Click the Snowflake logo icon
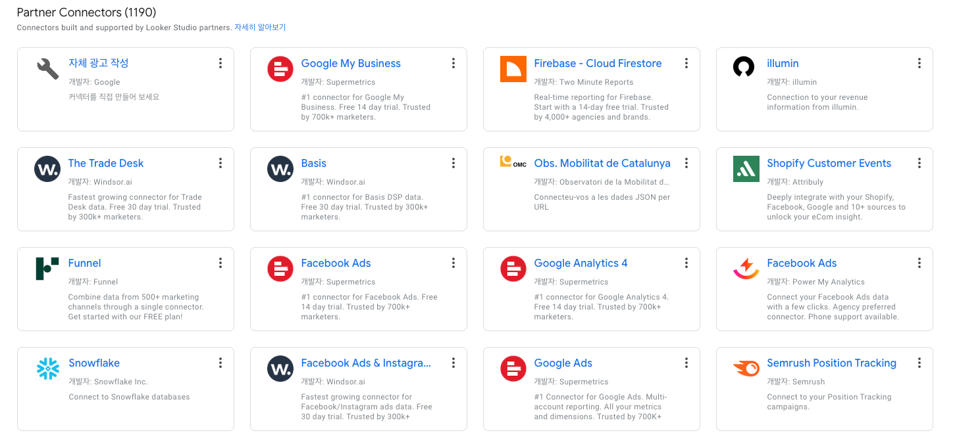The width and height of the screenshot is (955, 435). 48,369
